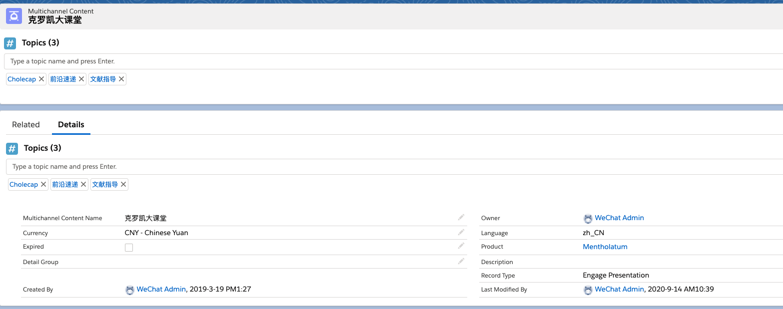Image resolution: width=783 pixels, height=309 pixels.
Task: Click the Created By WeChat Admin avatar icon
Action: (130, 290)
